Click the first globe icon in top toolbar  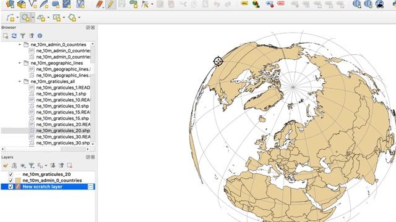tap(357, 4)
